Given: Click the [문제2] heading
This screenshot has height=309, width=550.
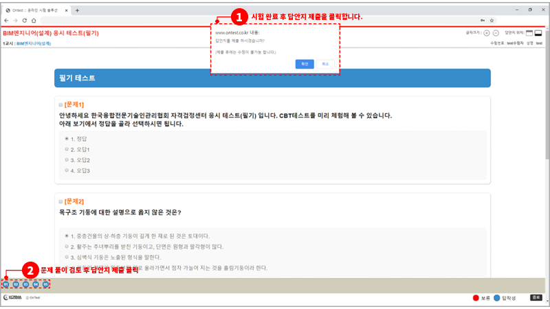Looking at the screenshot, I should [74, 201].
